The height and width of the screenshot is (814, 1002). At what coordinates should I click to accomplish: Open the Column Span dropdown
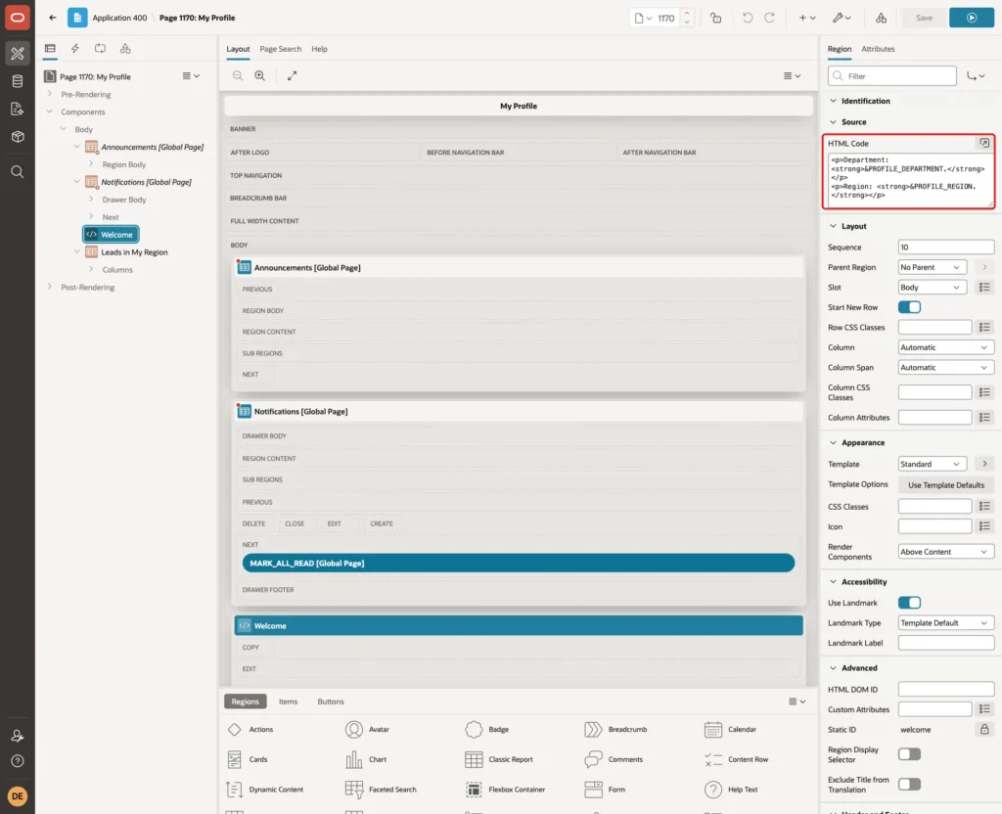click(946, 368)
